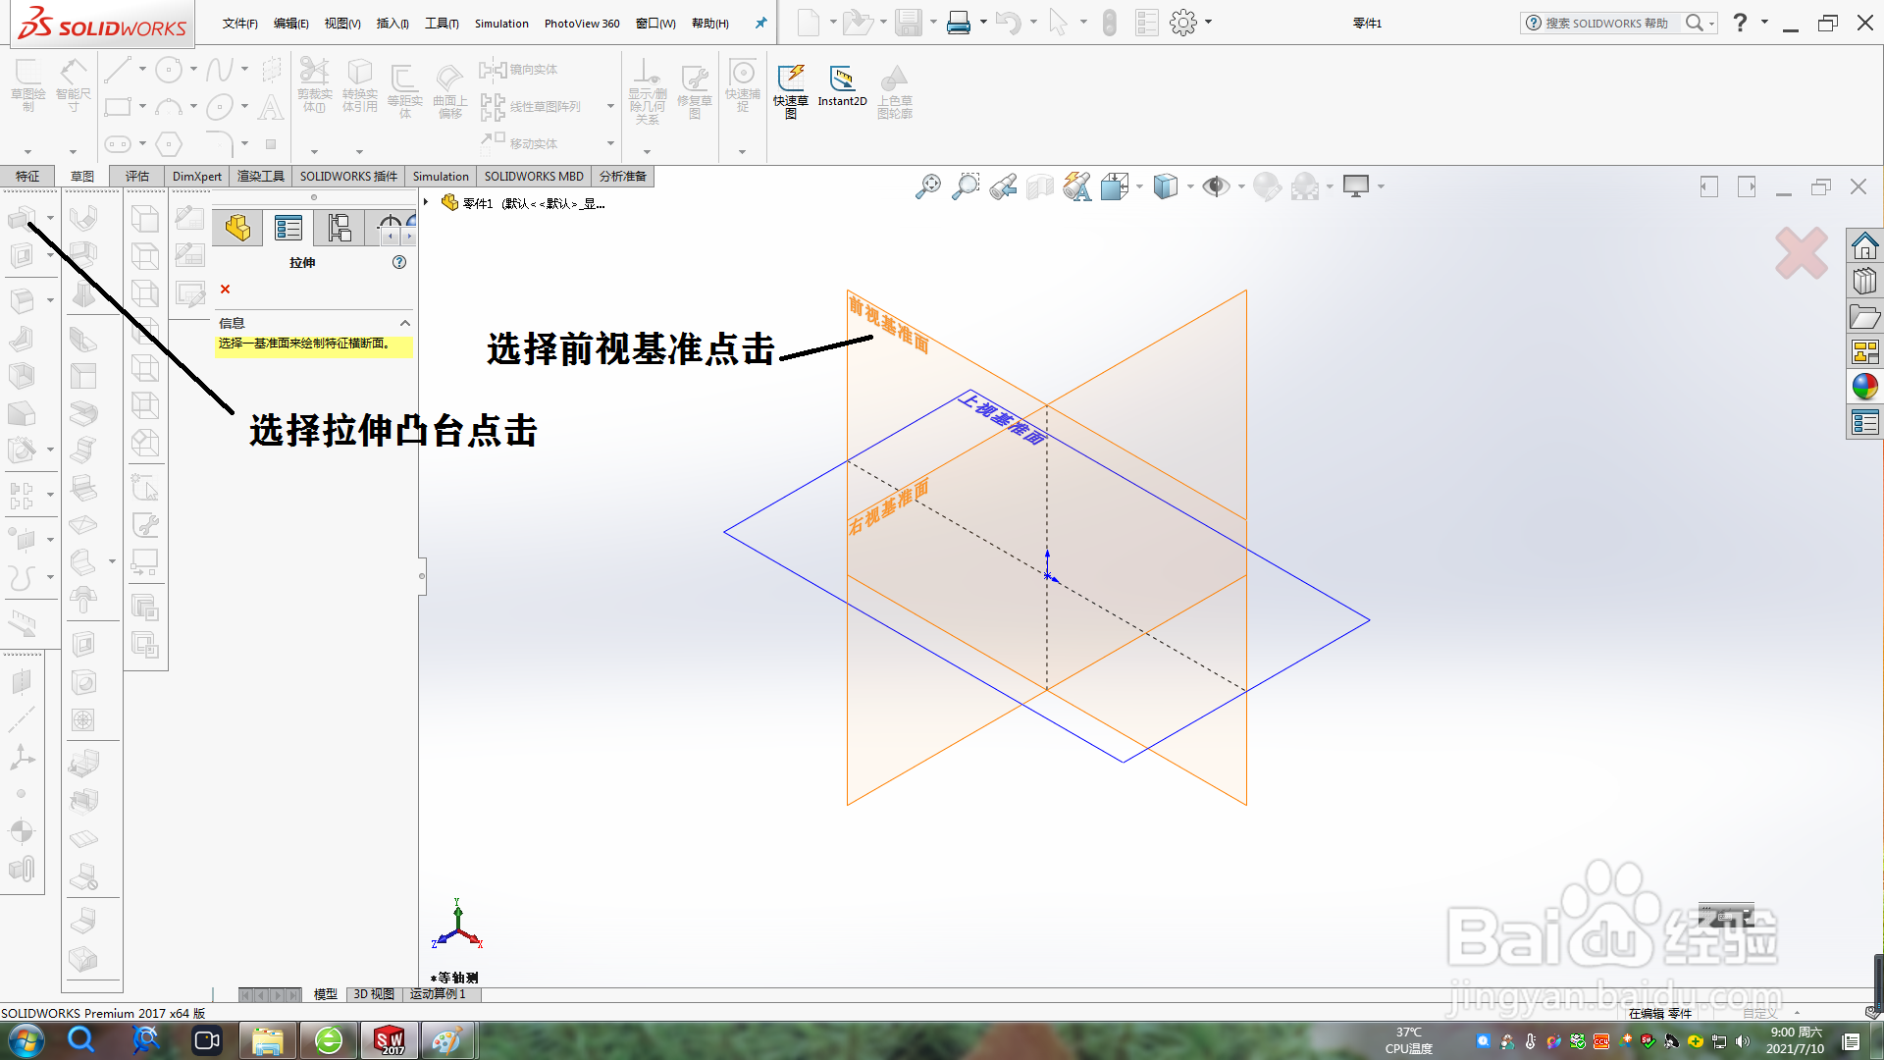Expand the Hide/Show Items dropdown arrow
Screen dimensions: 1884x1060
click(1241, 186)
